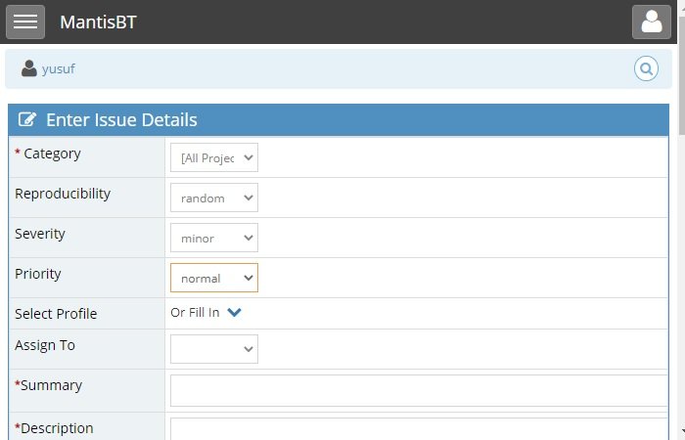Click into the Description text area
Image resolution: width=685 pixels, height=440 pixels.
(x=419, y=429)
